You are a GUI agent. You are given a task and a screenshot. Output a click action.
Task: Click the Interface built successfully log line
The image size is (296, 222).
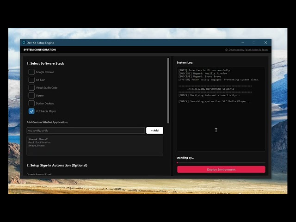click(x=204, y=70)
